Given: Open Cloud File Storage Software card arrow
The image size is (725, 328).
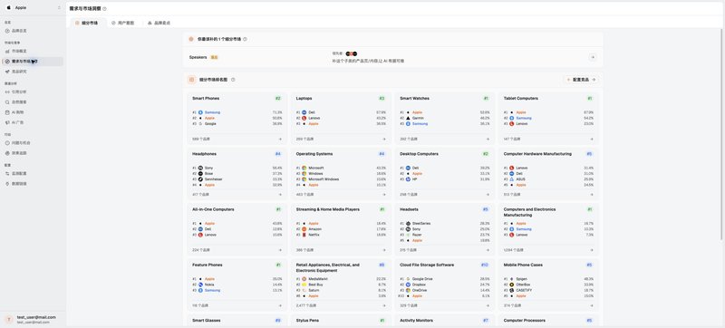Looking at the screenshot, I should click(x=488, y=305).
